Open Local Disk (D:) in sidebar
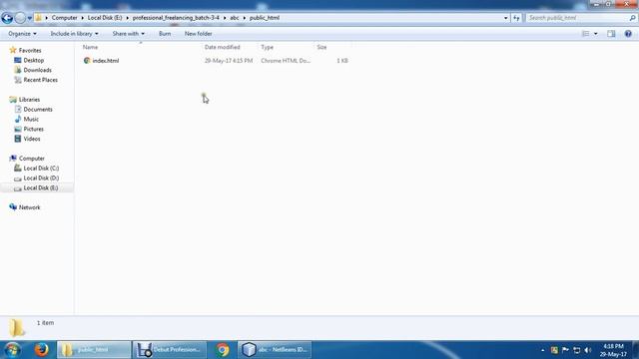This screenshot has width=639, height=359. click(41, 178)
